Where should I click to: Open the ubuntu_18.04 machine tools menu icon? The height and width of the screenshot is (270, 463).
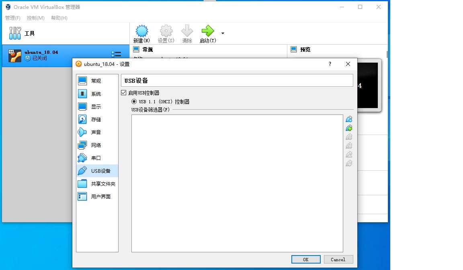(x=116, y=54)
